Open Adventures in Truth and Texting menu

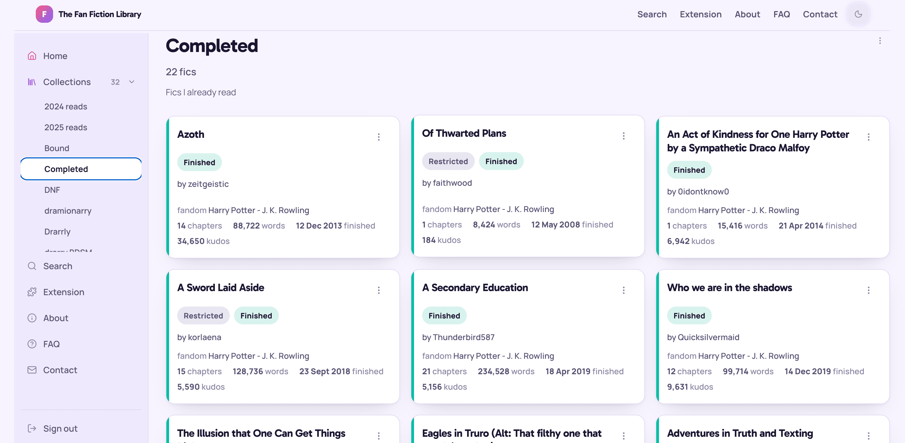coord(868,436)
